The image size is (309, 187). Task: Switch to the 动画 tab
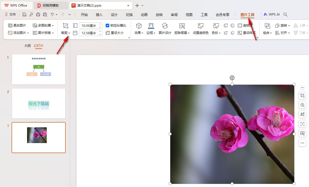point(144,15)
